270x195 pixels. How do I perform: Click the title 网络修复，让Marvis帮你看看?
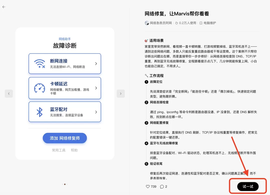(x=177, y=13)
